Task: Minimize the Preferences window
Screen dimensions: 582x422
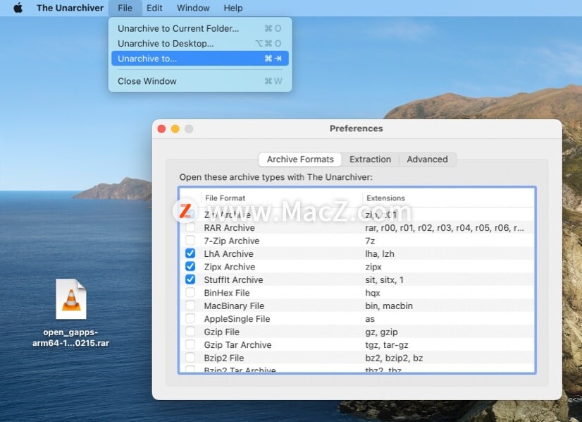Action: tap(175, 128)
